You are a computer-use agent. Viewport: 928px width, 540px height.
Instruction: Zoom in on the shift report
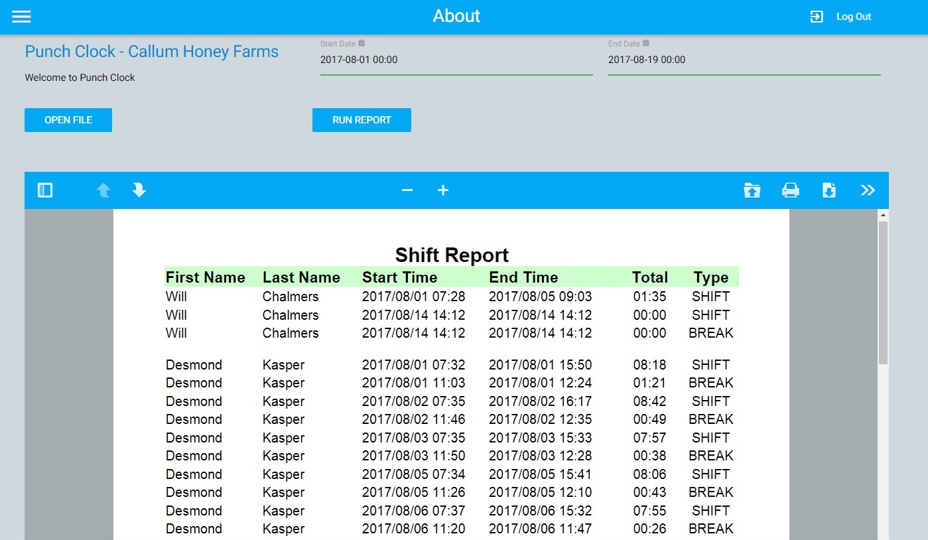(x=443, y=190)
